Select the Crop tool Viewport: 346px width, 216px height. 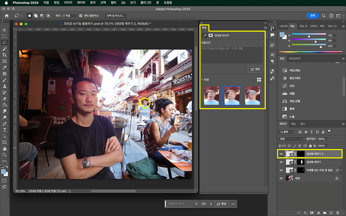[x=5, y=55]
